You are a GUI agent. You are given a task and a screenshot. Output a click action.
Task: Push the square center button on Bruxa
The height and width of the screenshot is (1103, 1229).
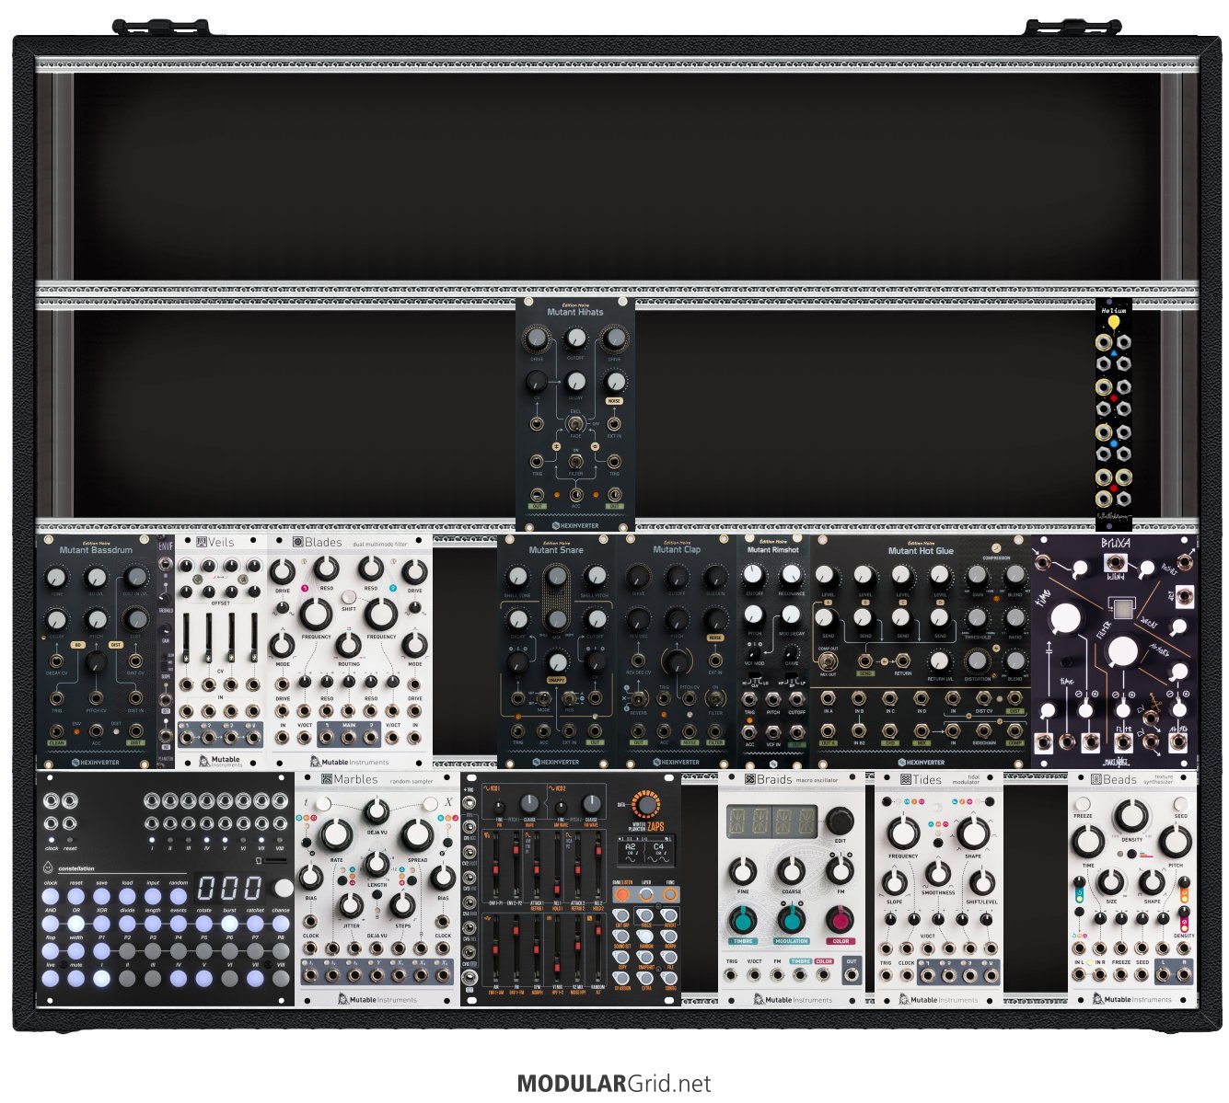tap(1122, 609)
